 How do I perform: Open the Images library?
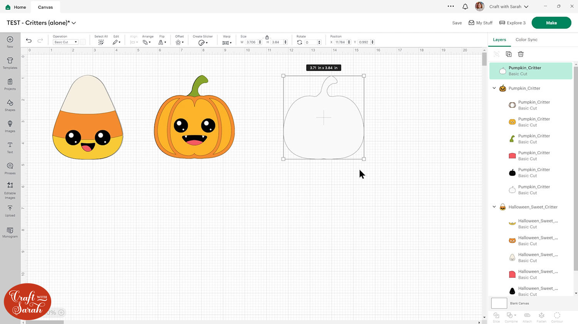[10, 126]
